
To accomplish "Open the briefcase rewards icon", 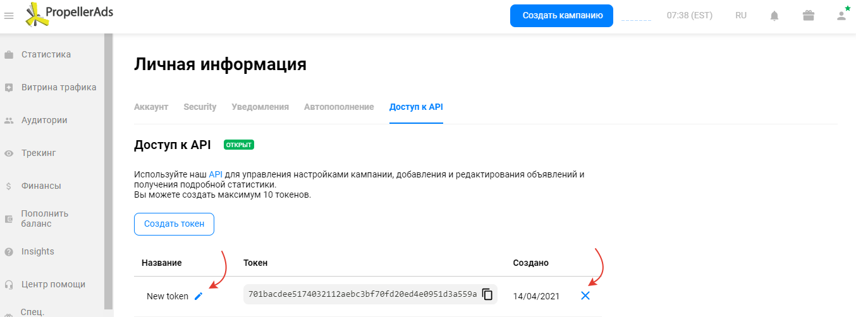I will click(x=808, y=16).
